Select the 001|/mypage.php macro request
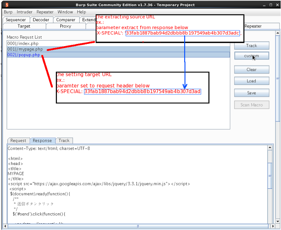 [x=118, y=49]
